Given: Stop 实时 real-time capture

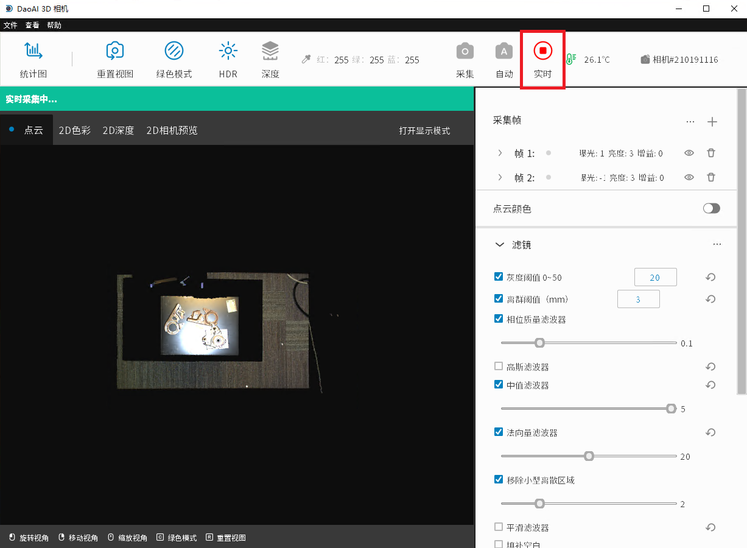Looking at the screenshot, I should tap(542, 52).
